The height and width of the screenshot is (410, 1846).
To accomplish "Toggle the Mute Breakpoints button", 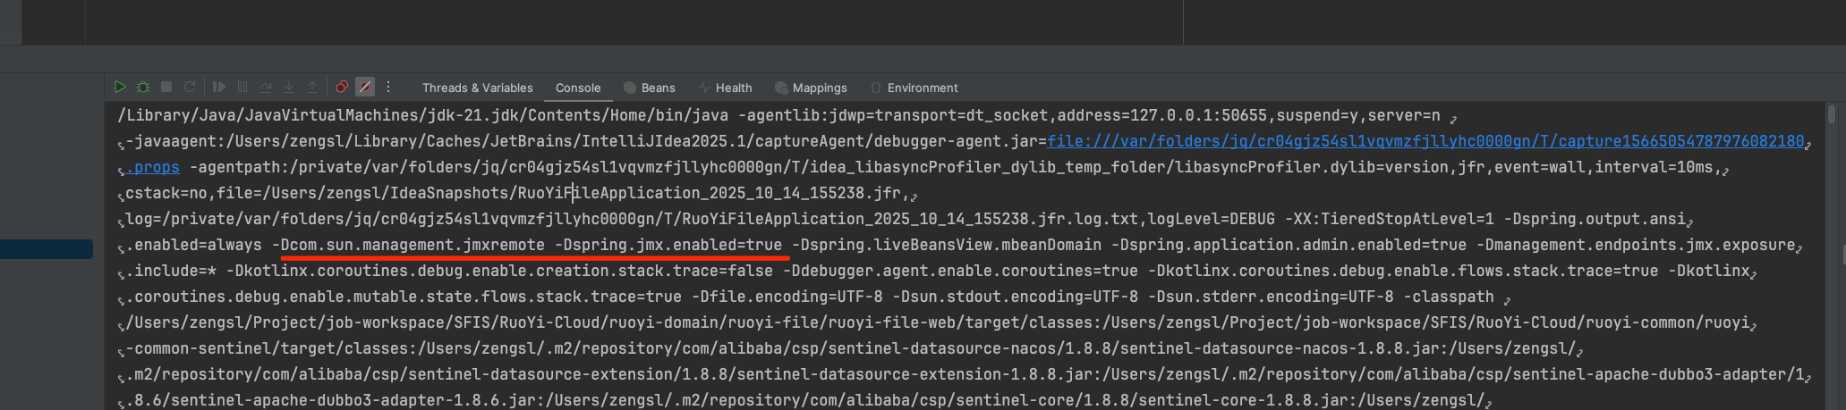I will 365,88.
